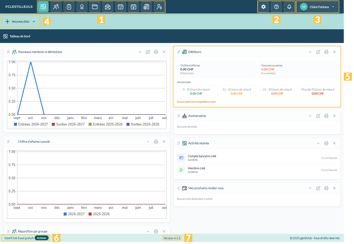Open the Nouveau bloc dropdown
This screenshot has height=244, width=354.
tap(21, 21)
